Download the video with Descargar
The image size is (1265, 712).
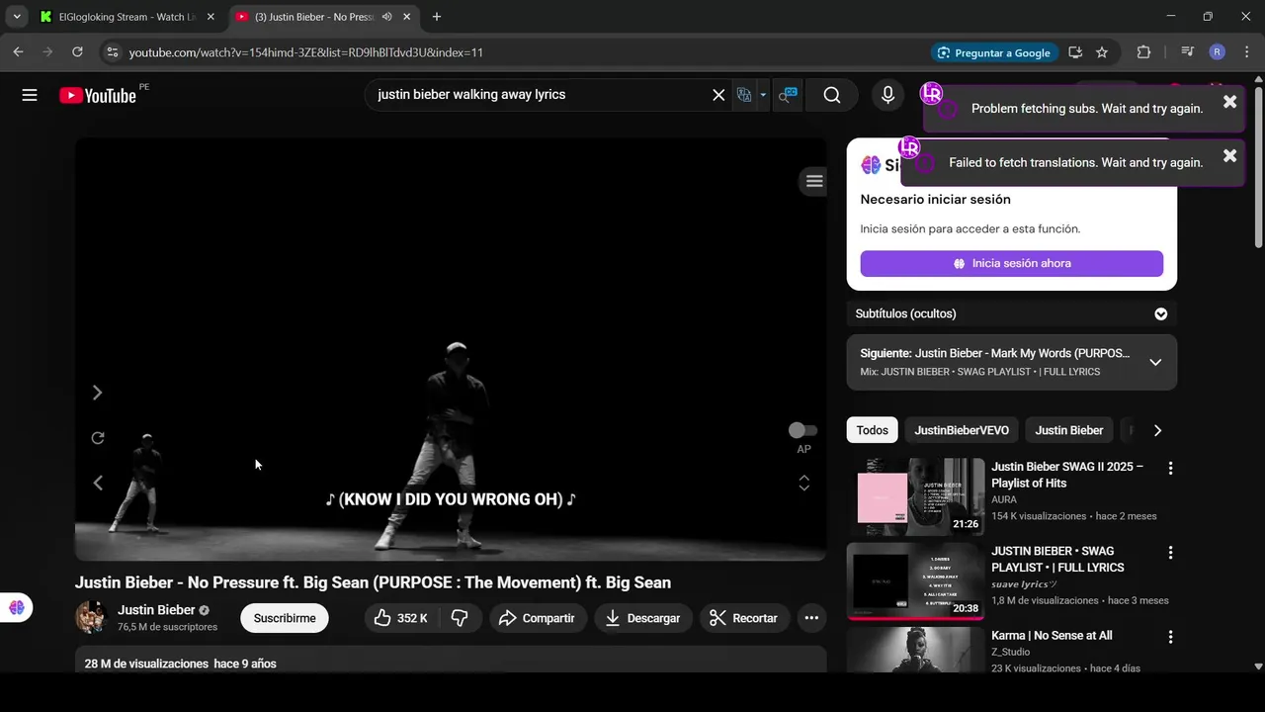click(642, 618)
